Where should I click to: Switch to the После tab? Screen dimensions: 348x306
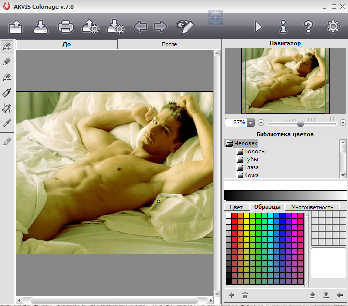click(169, 44)
